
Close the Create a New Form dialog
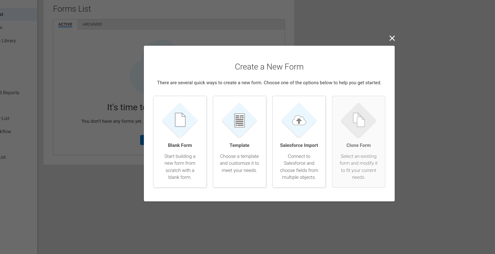[392, 38]
